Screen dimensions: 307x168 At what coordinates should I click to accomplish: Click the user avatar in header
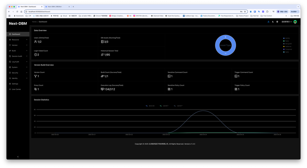pos(295,22)
